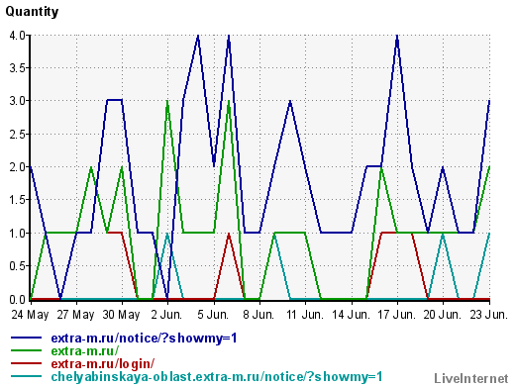Click the teal legend line swatch
The height and width of the screenshot is (388, 515).
[26, 376]
